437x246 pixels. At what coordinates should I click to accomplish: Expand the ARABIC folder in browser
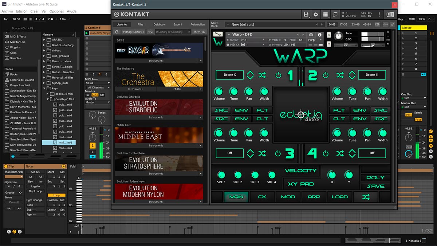tap(44, 40)
